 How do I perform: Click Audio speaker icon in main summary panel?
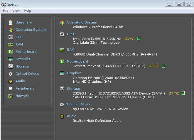(62, 116)
